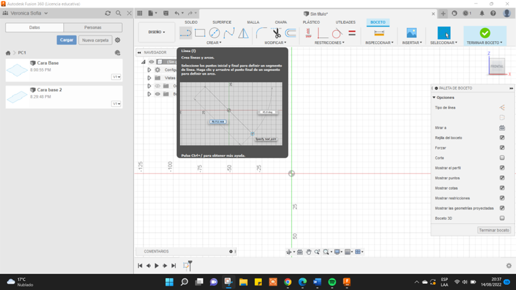Apply the Equal constraint
Screen dimensions: 516x290
(x=352, y=33)
